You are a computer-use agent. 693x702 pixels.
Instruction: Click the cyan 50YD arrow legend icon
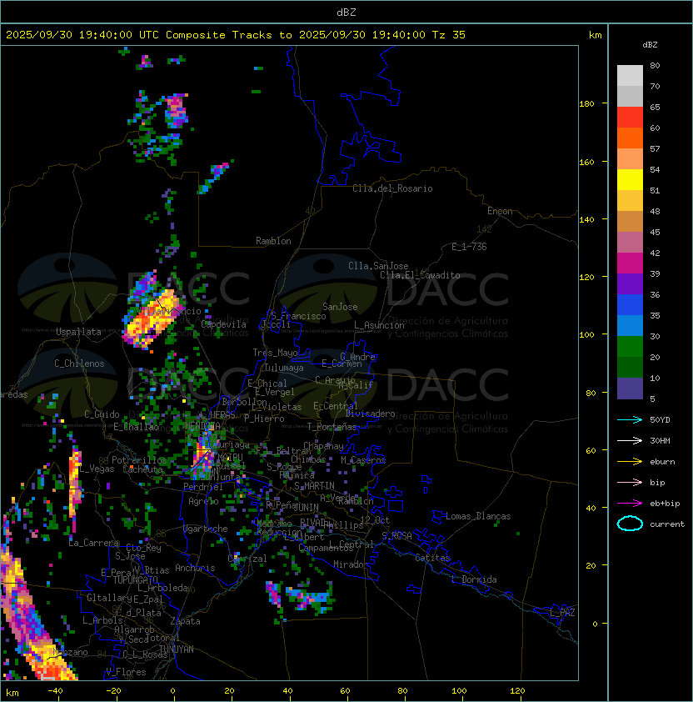click(630, 419)
